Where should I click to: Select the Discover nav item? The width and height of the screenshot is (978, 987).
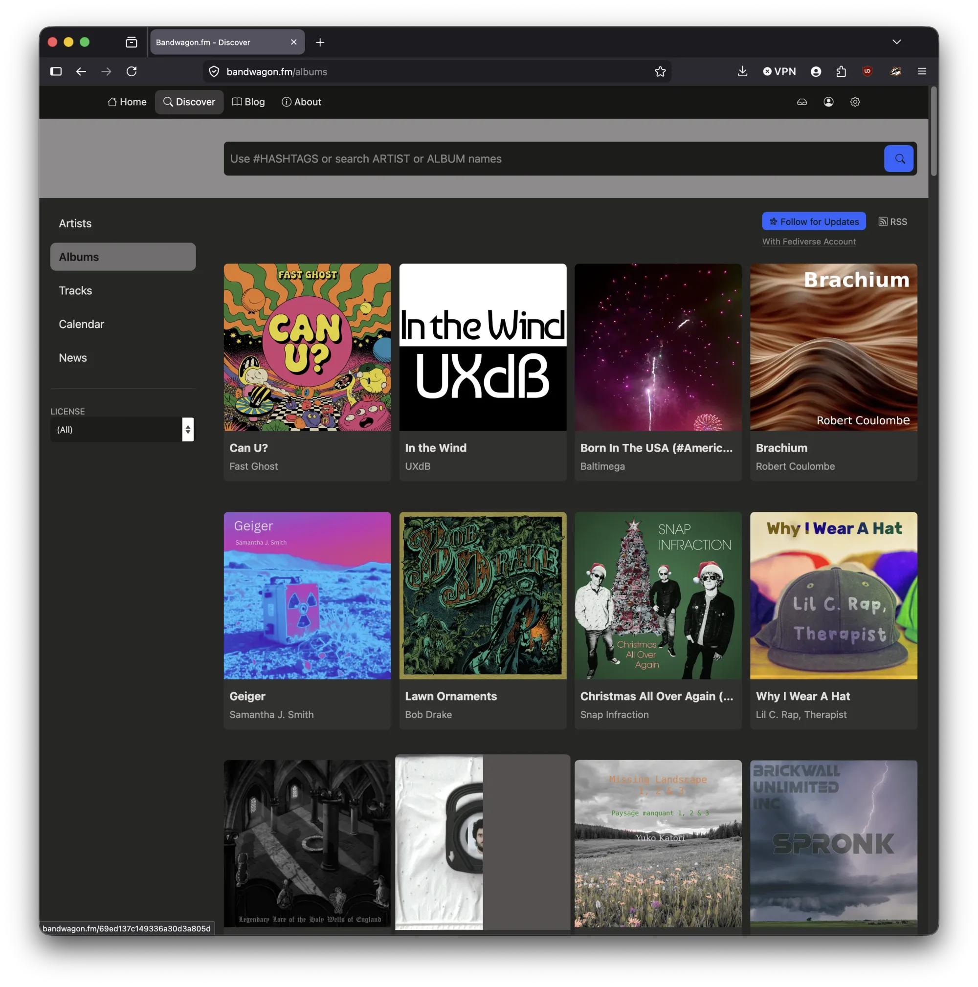point(189,102)
